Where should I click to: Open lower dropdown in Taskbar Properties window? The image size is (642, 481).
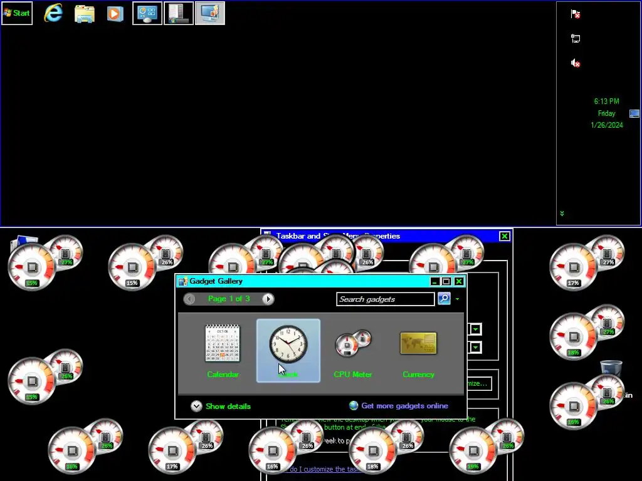click(475, 348)
